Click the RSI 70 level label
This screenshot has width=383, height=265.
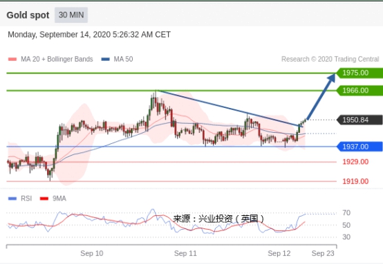point(346,213)
